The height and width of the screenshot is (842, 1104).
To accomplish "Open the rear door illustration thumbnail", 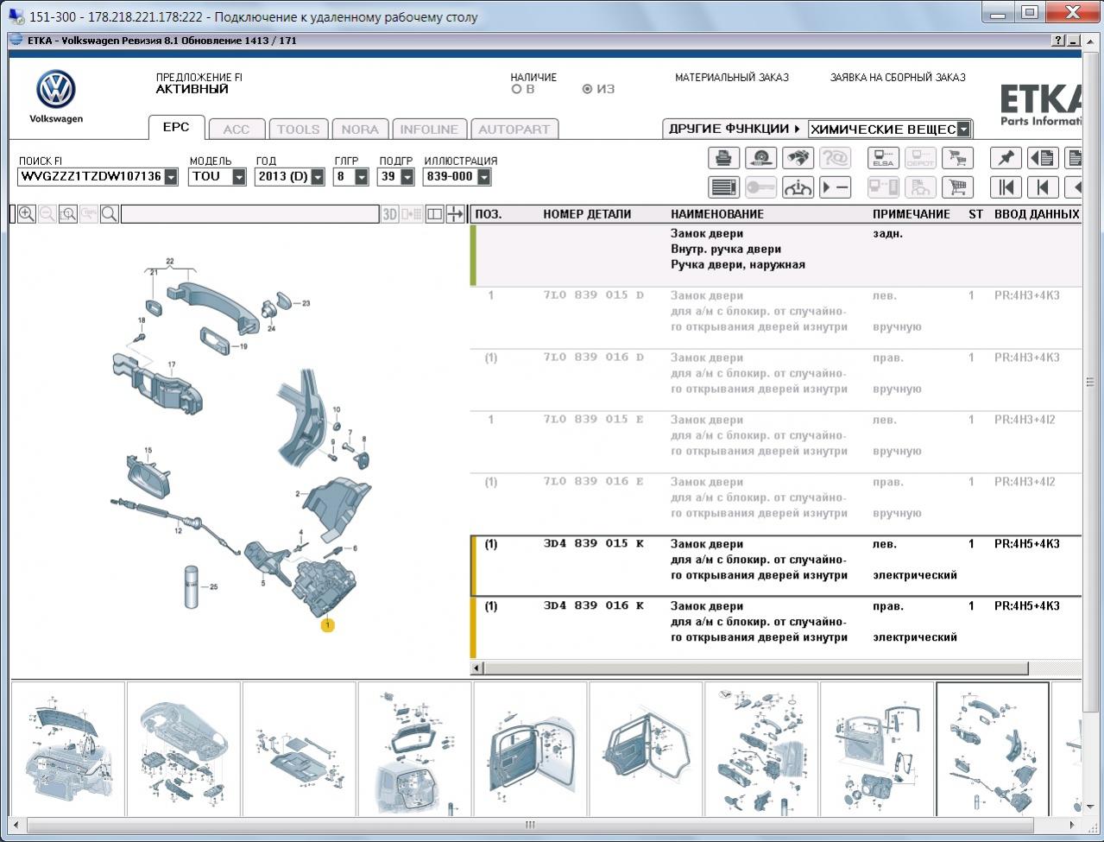I will (x=646, y=749).
